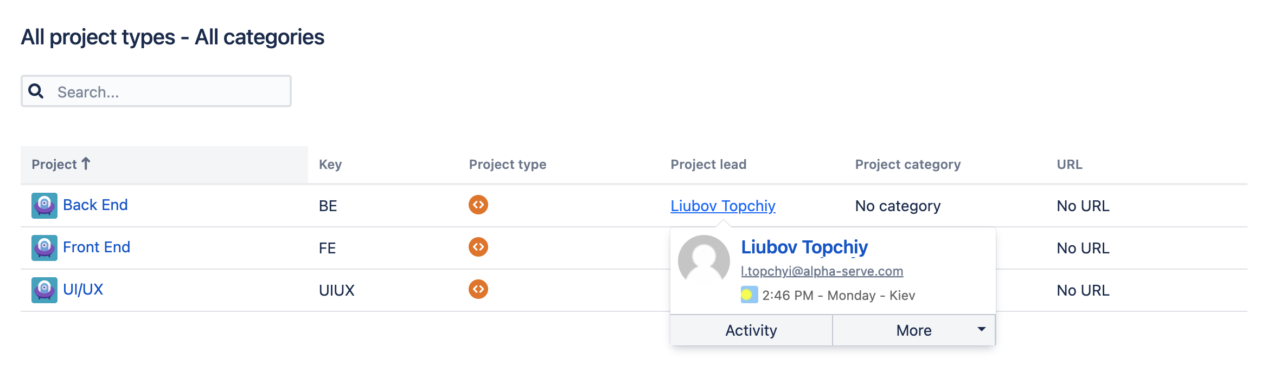
Task: Open the Back End project link
Action: [x=95, y=205]
